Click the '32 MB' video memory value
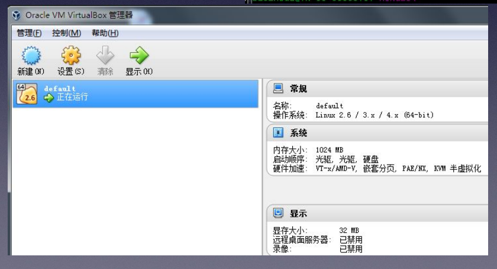 coord(349,230)
